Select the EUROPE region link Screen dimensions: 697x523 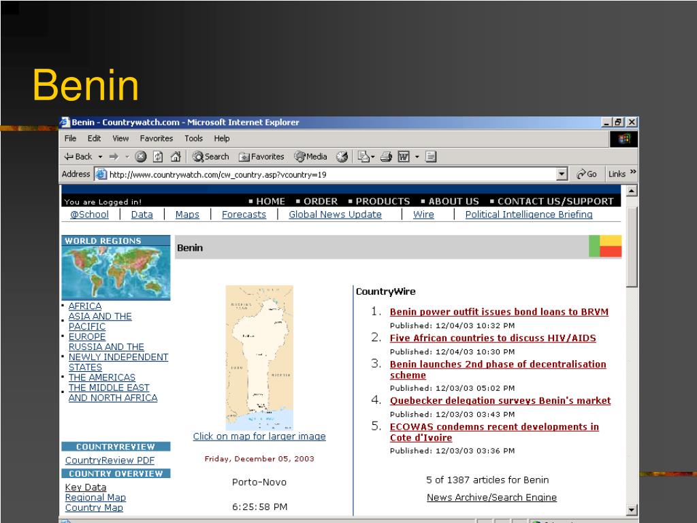point(87,336)
